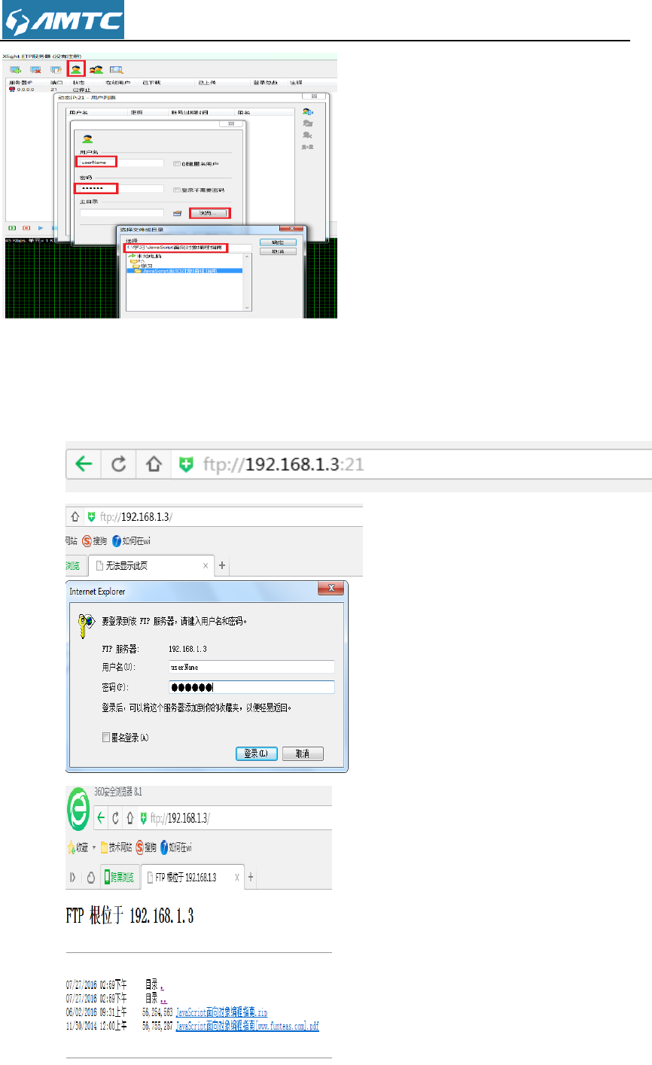The width and height of the screenshot is (652, 1065).
Task: Toggle login without password checkbox
Action: click(x=175, y=190)
